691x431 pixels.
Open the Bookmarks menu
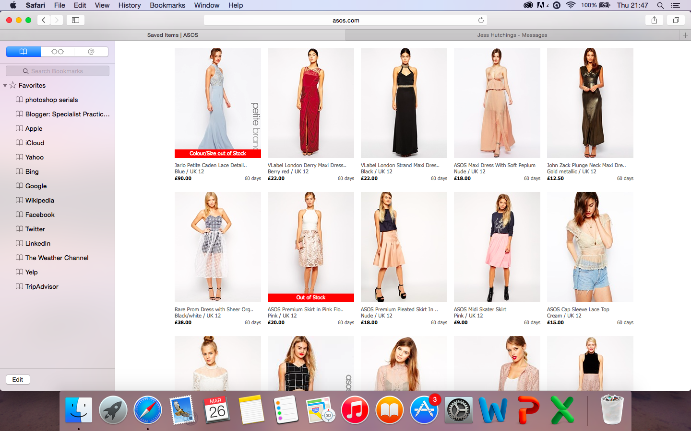point(167,5)
